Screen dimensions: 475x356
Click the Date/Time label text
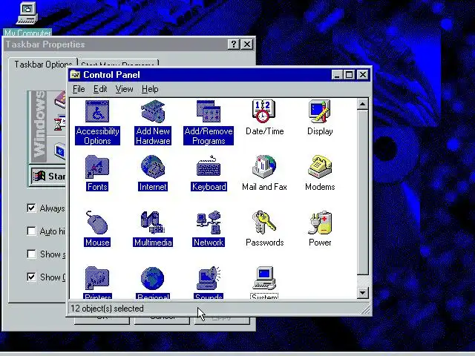pos(265,131)
